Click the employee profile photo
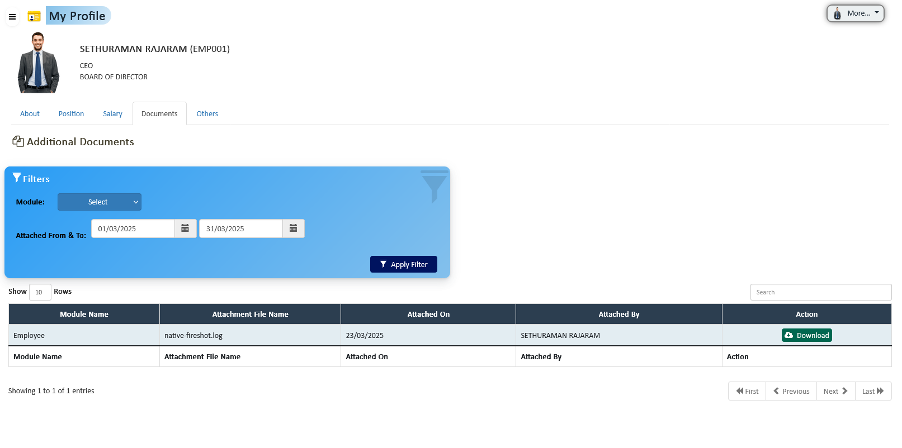902x448 pixels. coord(38,63)
